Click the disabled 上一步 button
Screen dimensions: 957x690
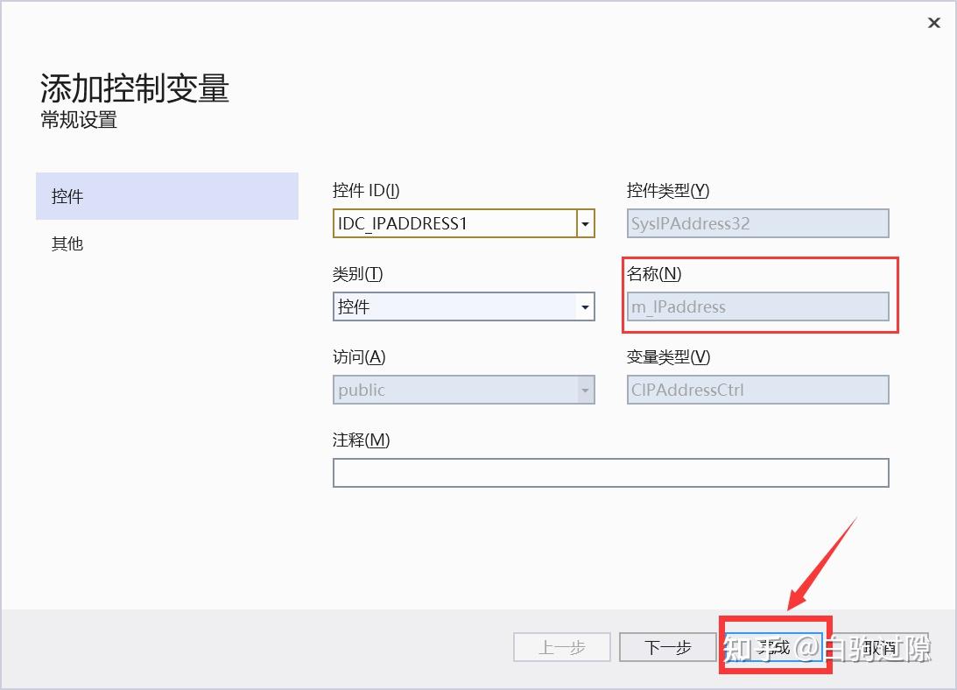click(561, 647)
